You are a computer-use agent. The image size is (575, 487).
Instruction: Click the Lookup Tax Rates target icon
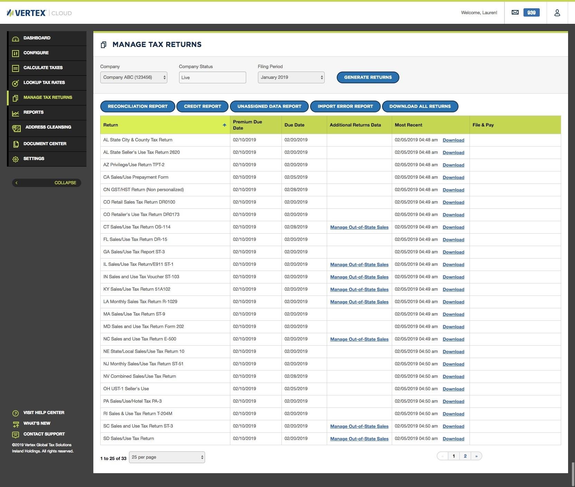tap(16, 83)
